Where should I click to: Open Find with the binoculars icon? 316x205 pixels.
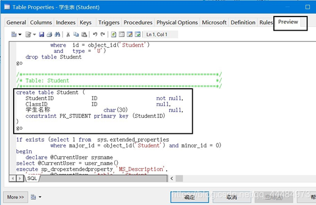click(x=57, y=35)
